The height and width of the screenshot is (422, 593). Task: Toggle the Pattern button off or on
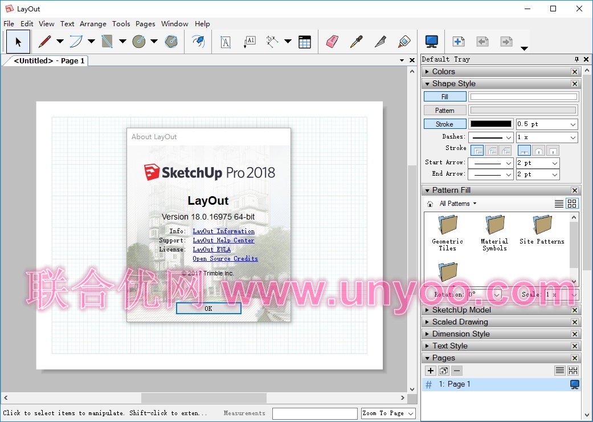point(444,111)
